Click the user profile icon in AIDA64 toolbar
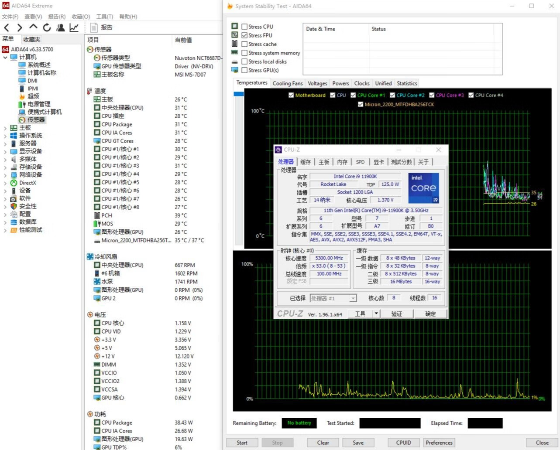Viewport: 560px width, 450px height. pos(60,27)
